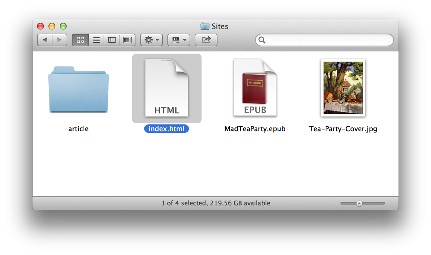The image size is (431, 255).
Task: Click the back navigation arrow
Action: [x=45, y=40]
